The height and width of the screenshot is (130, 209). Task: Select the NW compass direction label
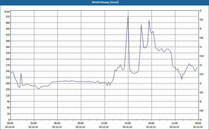click(x=202, y=56)
